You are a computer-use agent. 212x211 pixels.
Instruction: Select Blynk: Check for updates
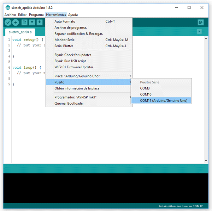89,55
